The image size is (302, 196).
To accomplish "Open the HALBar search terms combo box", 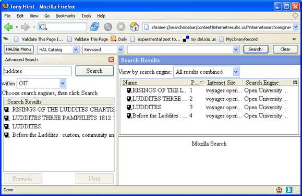I will (183, 50).
